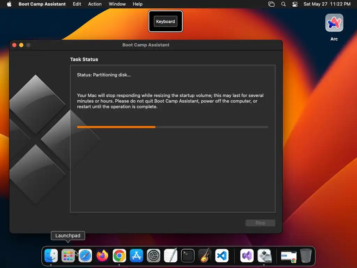
Task: Click the Stage Manager menu bar icon
Action: pos(271,4)
